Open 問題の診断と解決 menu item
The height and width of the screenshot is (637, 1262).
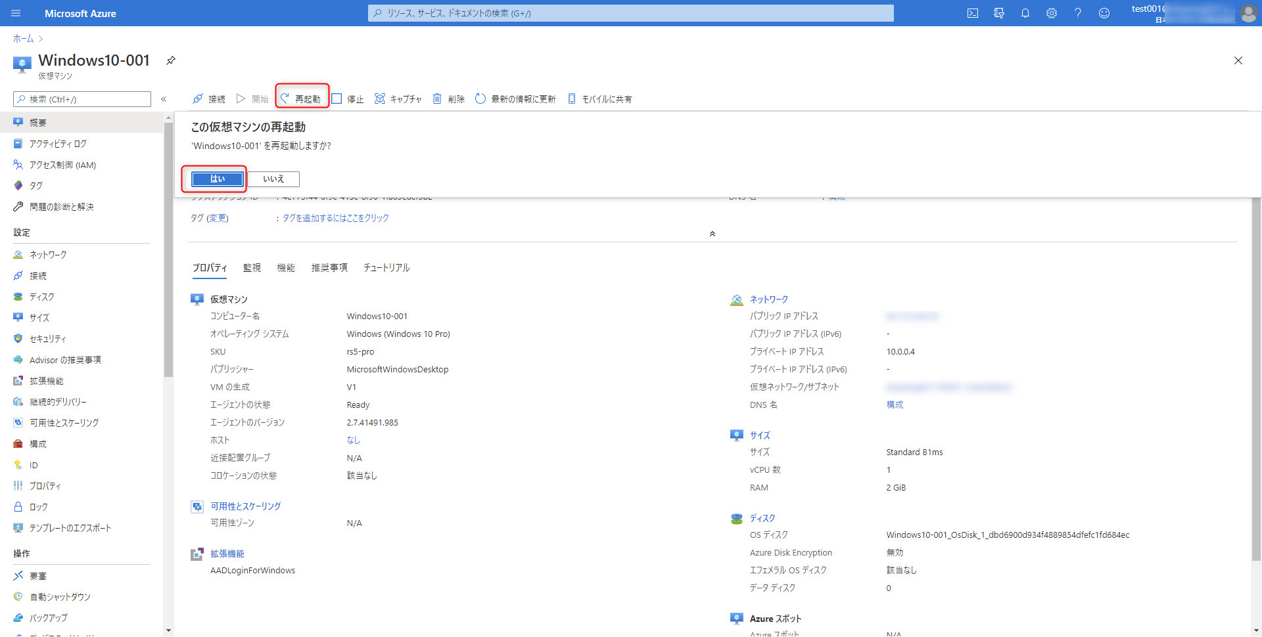point(82,207)
